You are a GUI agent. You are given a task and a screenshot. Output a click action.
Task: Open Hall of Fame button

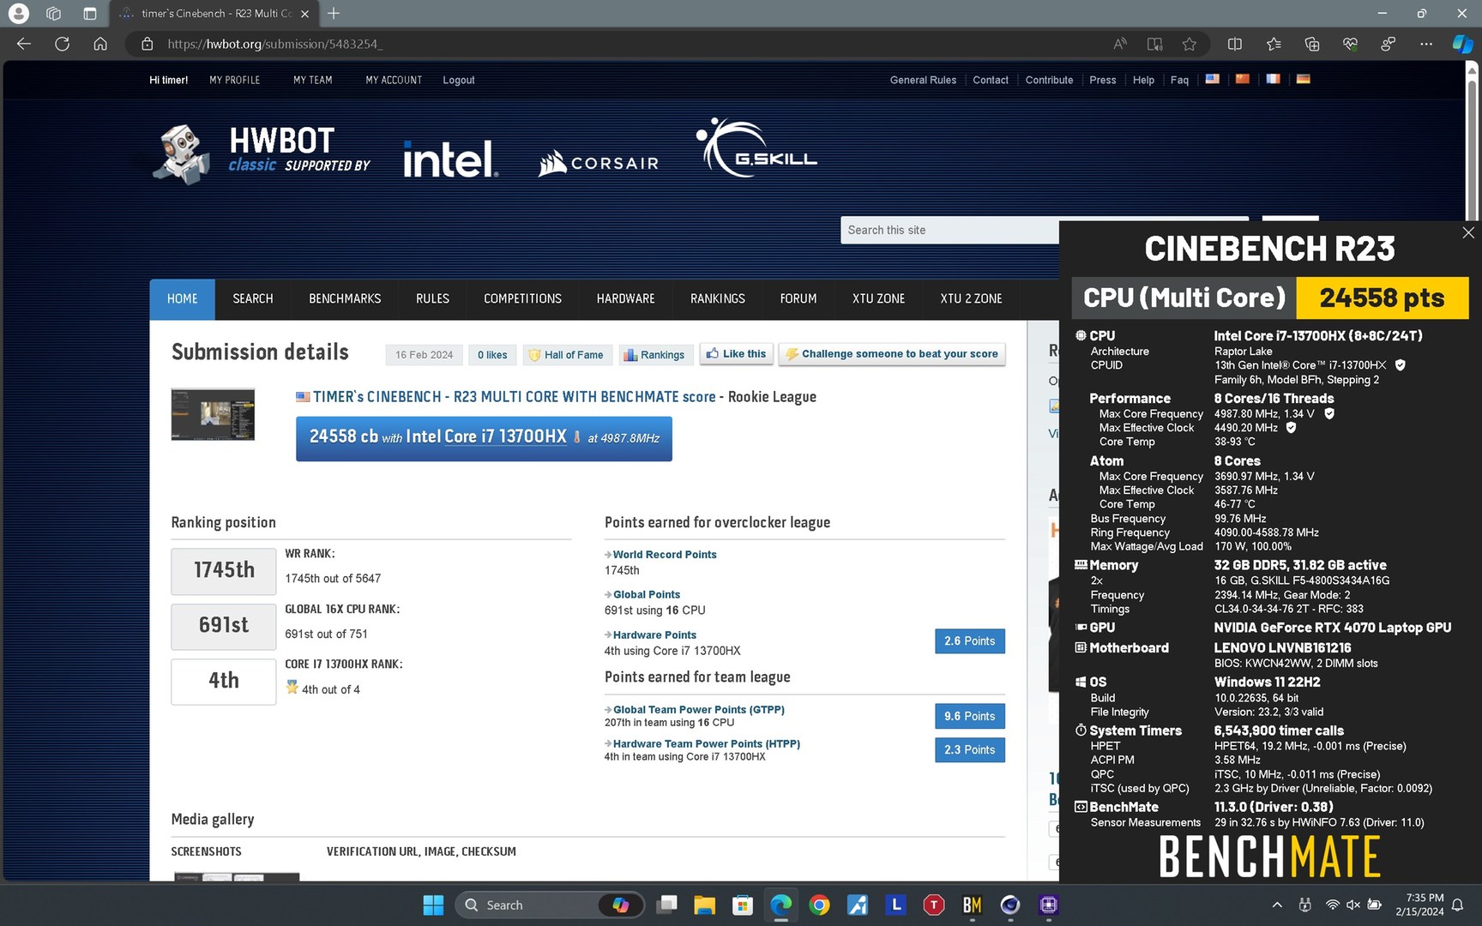[x=567, y=355]
